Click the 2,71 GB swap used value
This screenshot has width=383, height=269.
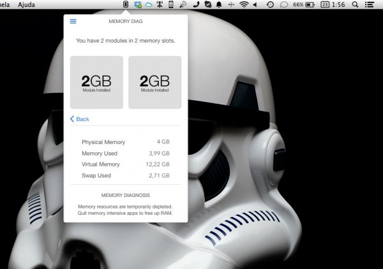159,175
